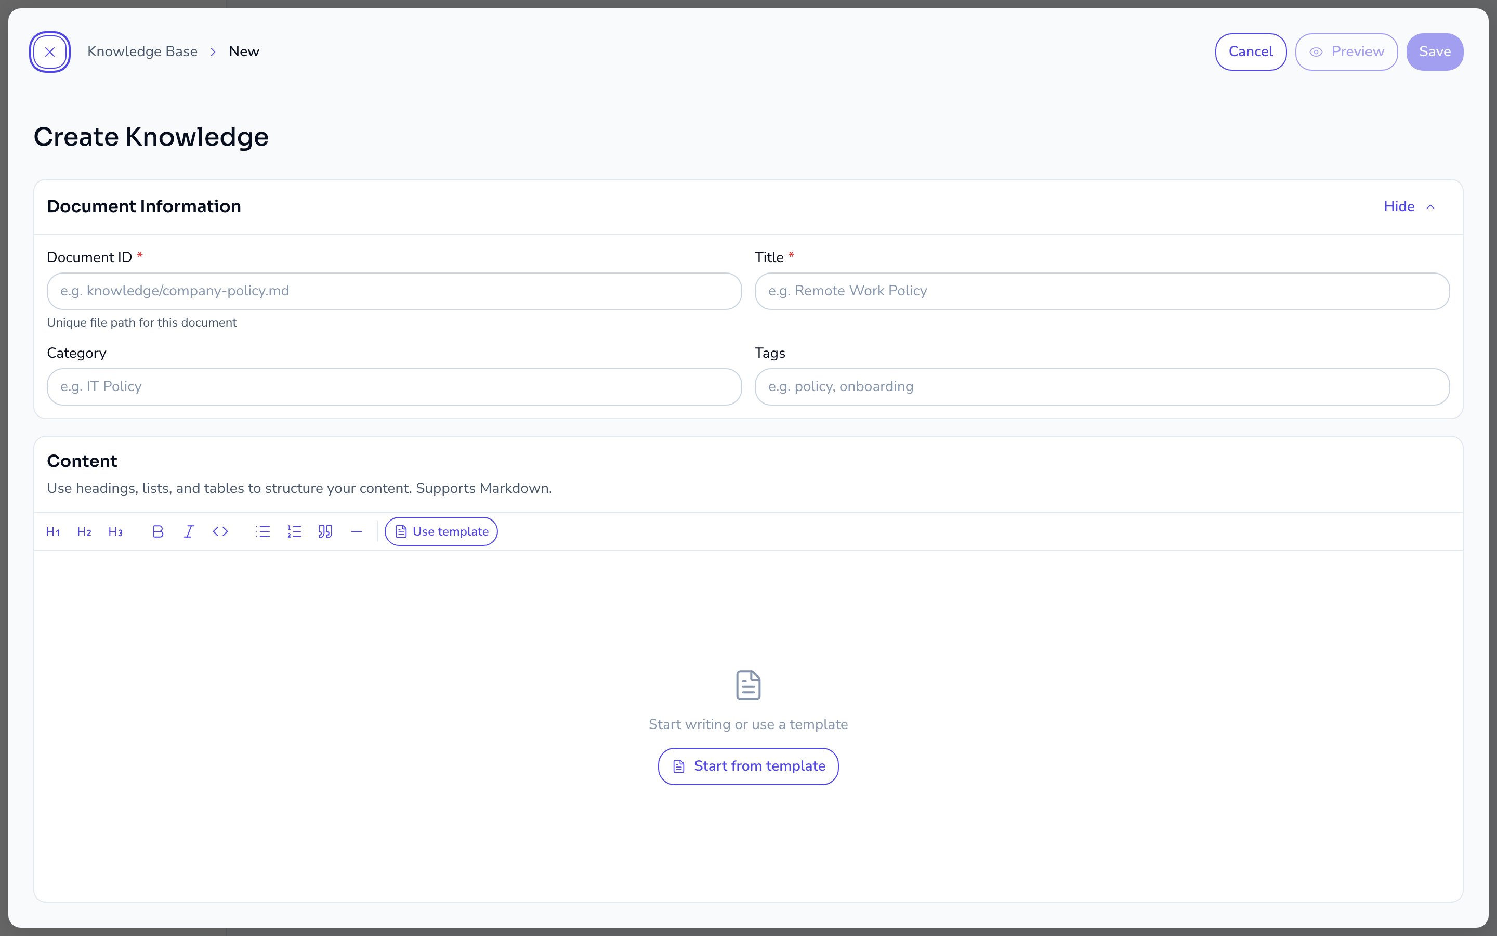Image resolution: width=1497 pixels, height=936 pixels.
Task: Click the document icon in empty editor
Action: (748, 685)
